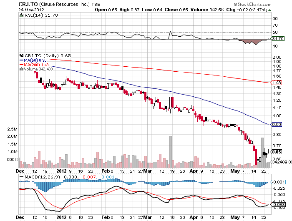Click the Close 0.65 value
Image resolution: width=292 pixels, height=221 pixels.
pos(176,10)
